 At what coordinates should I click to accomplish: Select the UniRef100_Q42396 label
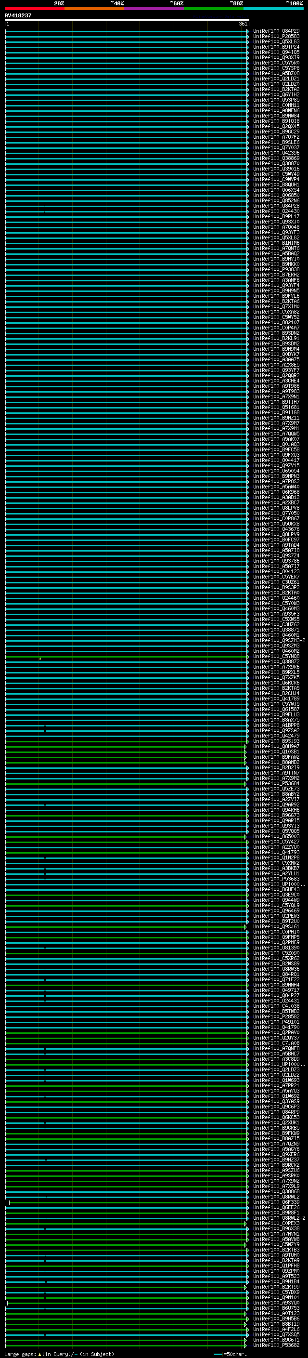(276, 153)
